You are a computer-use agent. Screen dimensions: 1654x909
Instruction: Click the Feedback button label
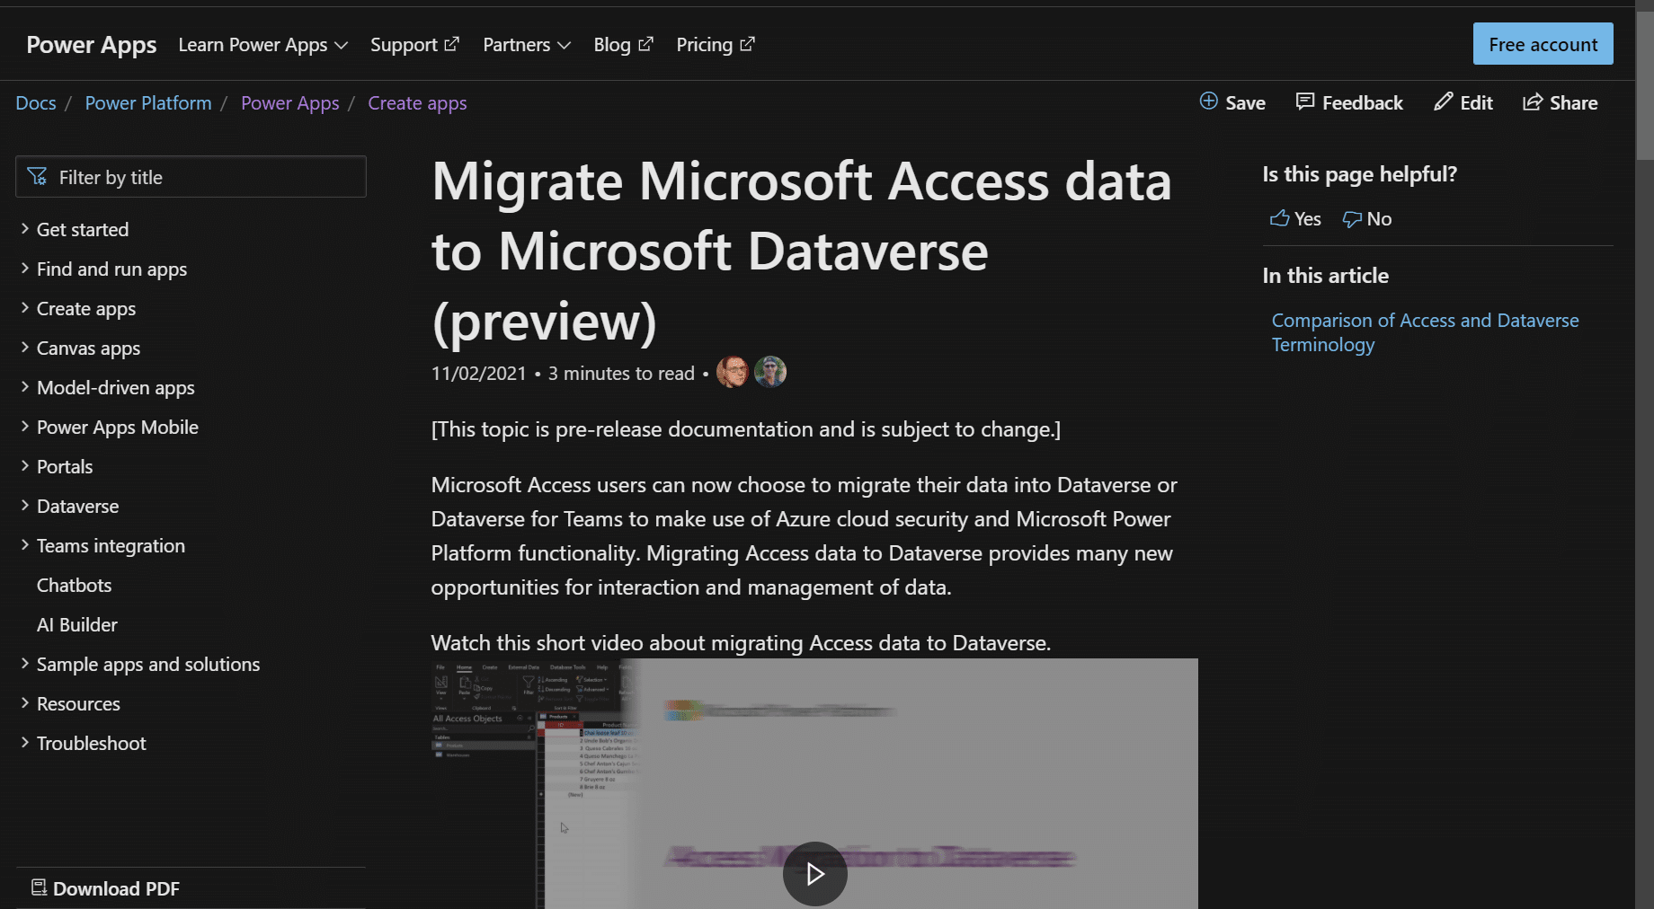tap(1362, 102)
